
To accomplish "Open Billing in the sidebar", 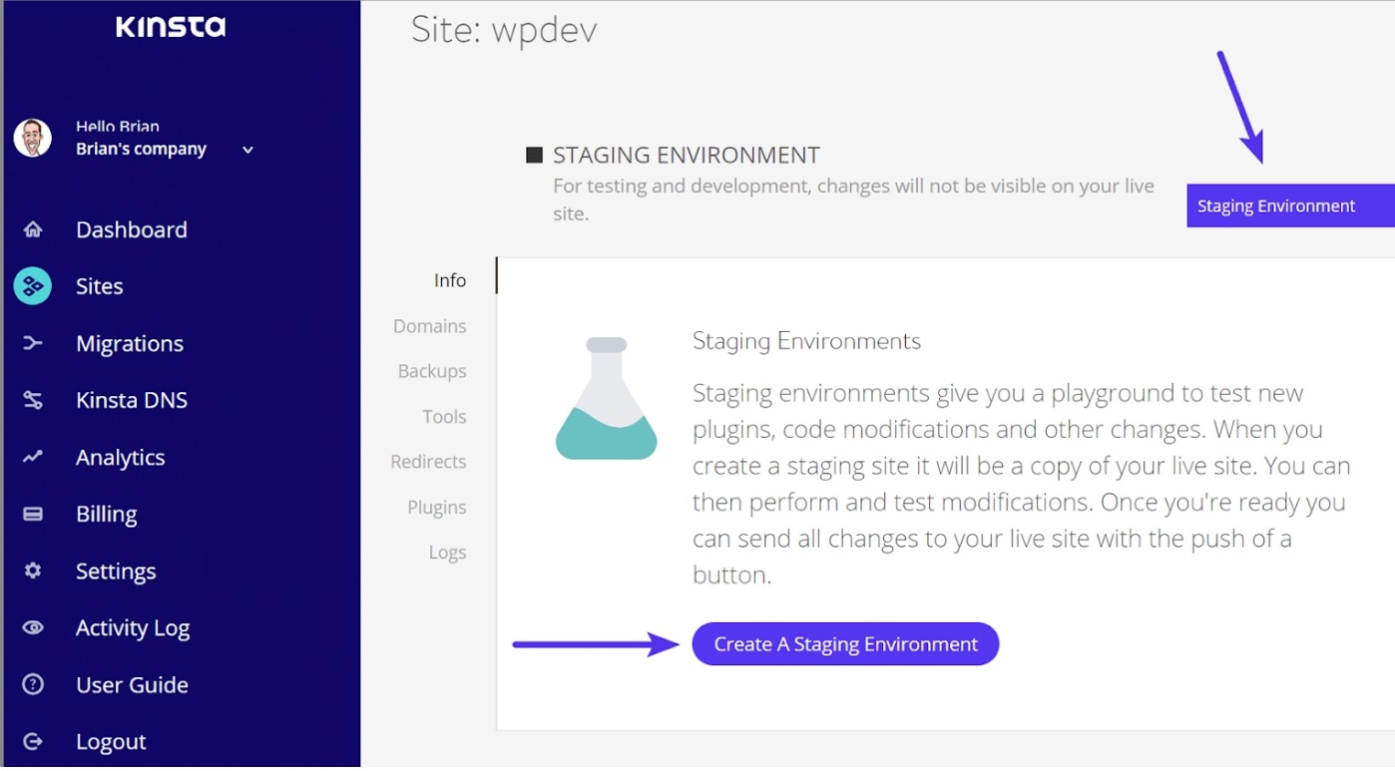I will coord(107,514).
